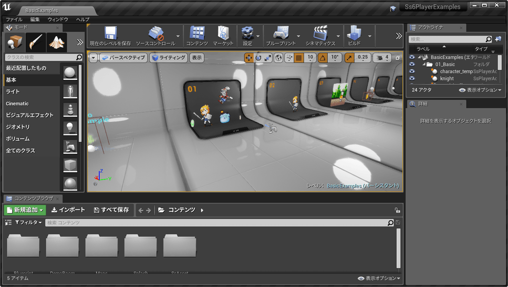This screenshot has width=508, height=287.
Task: Toggle rotation snapping triangle icon
Action: [323, 58]
